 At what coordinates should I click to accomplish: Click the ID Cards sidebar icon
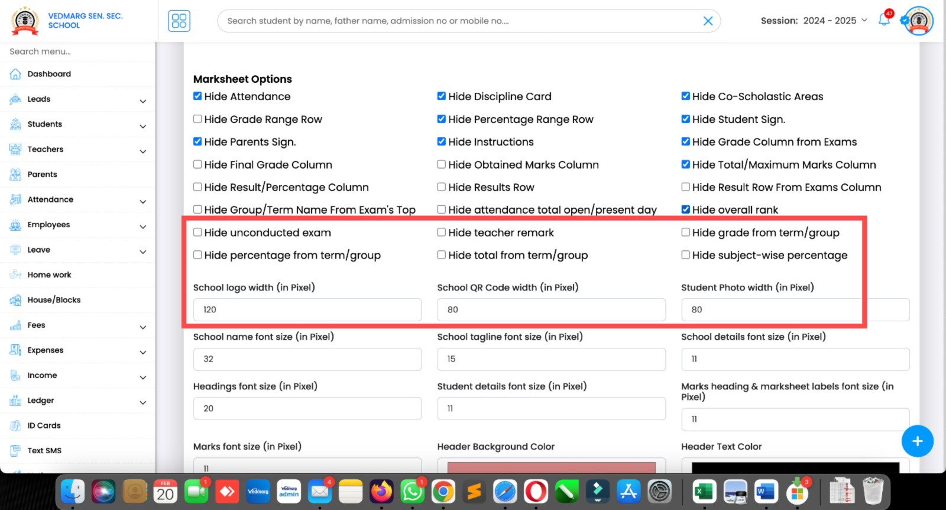(x=15, y=425)
